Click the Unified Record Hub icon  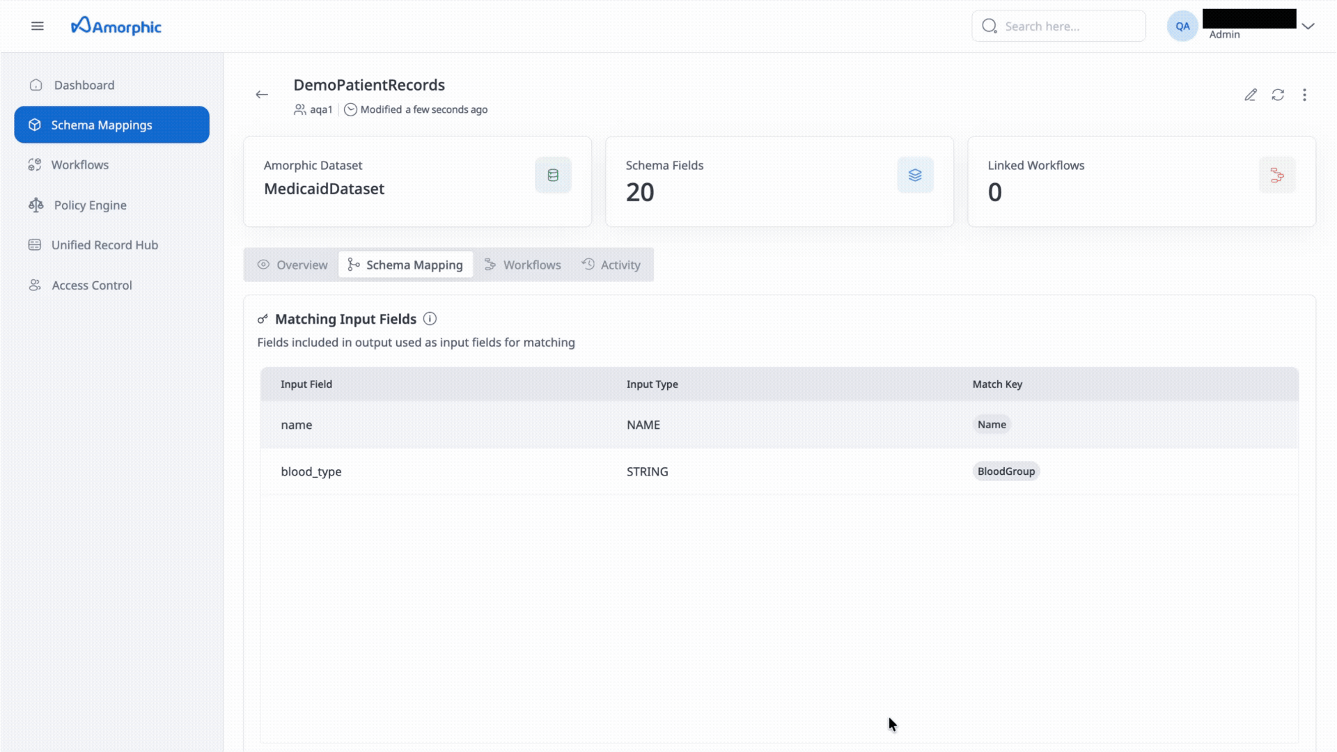click(36, 244)
